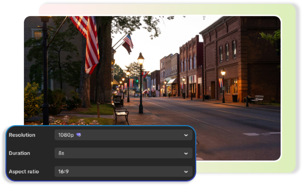Click the 8s value text

click(x=61, y=153)
